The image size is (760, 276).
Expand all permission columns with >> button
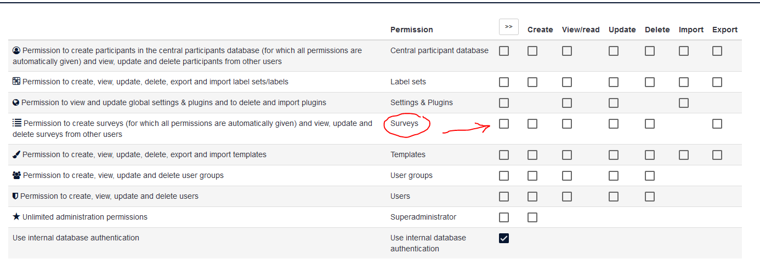[x=509, y=27]
